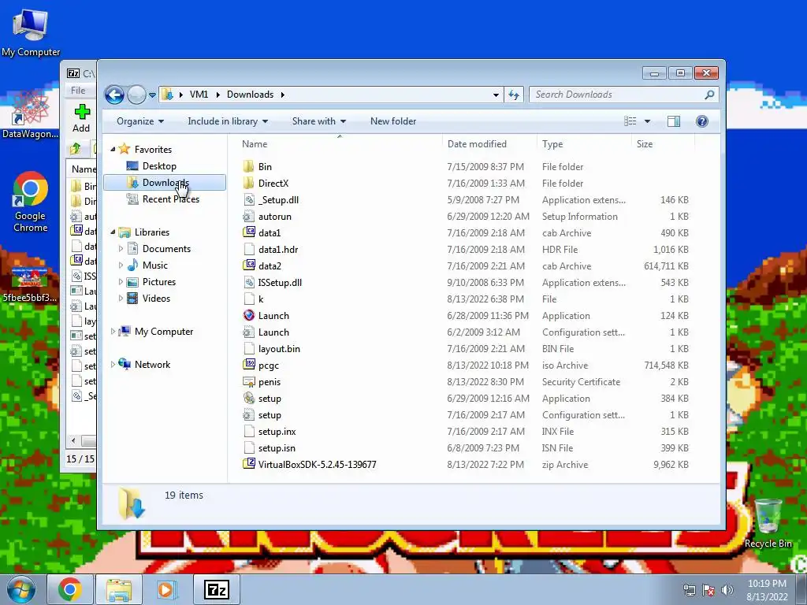Image resolution: width=807 pixels, height=605 pixels.
Task: Open the Organize menu
Action: pyautogui.click(x=140, y=121)
